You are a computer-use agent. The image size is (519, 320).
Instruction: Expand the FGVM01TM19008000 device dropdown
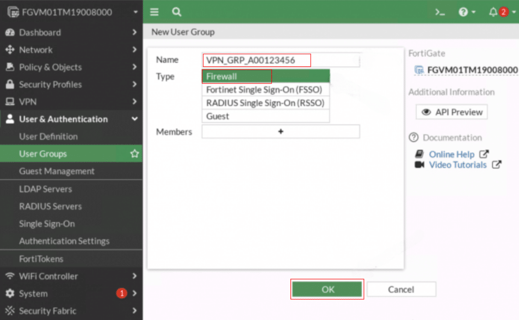coord(135,12)
